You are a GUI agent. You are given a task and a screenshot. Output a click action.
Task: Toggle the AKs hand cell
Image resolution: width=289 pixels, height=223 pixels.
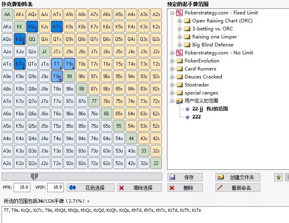point(20,14)
